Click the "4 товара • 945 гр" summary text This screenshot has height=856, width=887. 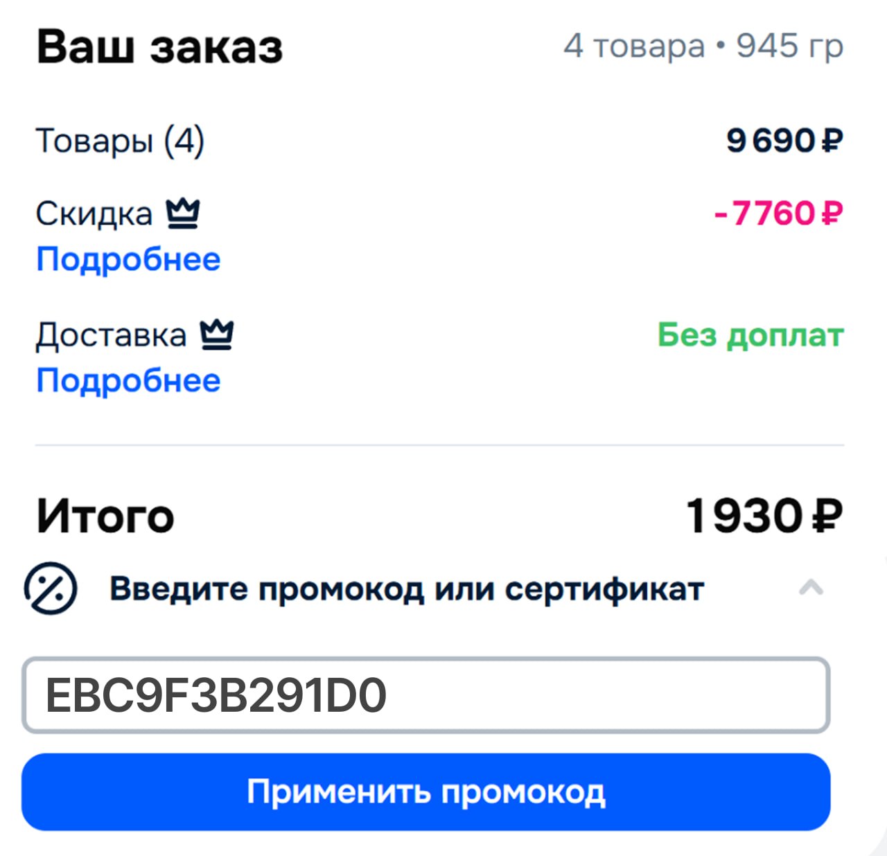(703, 47)
